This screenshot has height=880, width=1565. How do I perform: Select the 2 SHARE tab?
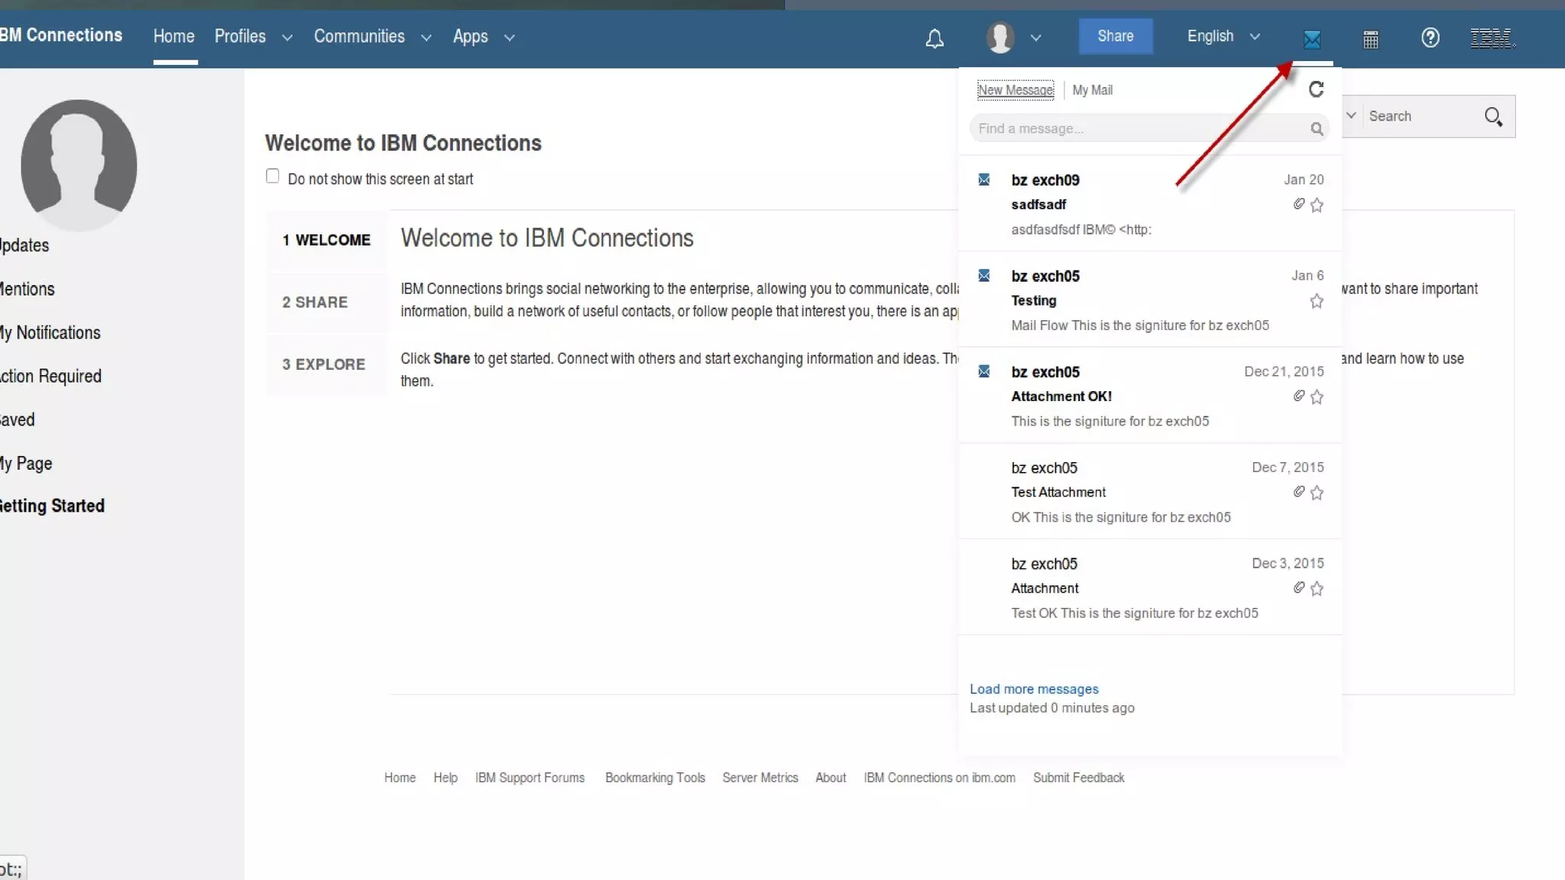(326, 302)
